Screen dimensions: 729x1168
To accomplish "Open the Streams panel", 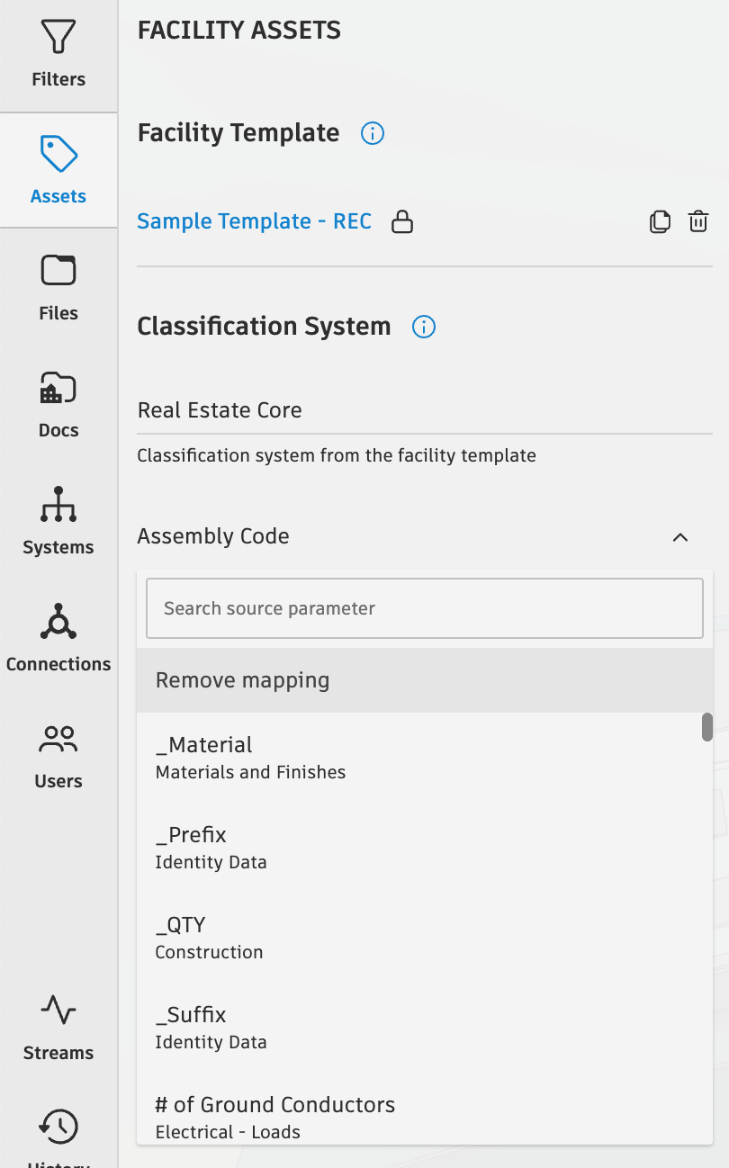I will click(58, 1027).
